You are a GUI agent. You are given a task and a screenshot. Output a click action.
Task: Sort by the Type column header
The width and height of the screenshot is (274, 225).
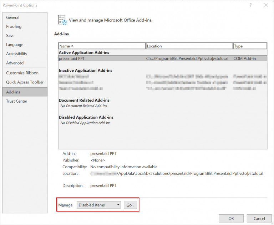[250, 46]
